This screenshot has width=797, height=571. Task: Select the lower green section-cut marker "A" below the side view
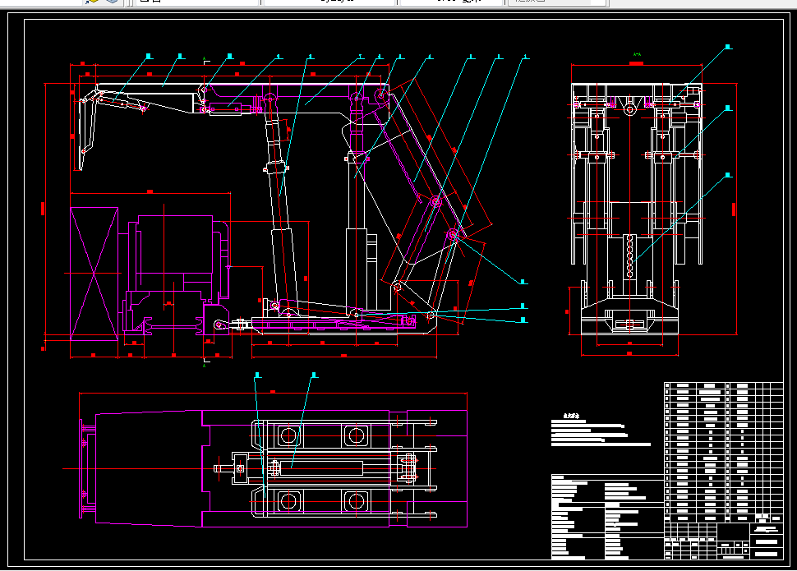205,364
